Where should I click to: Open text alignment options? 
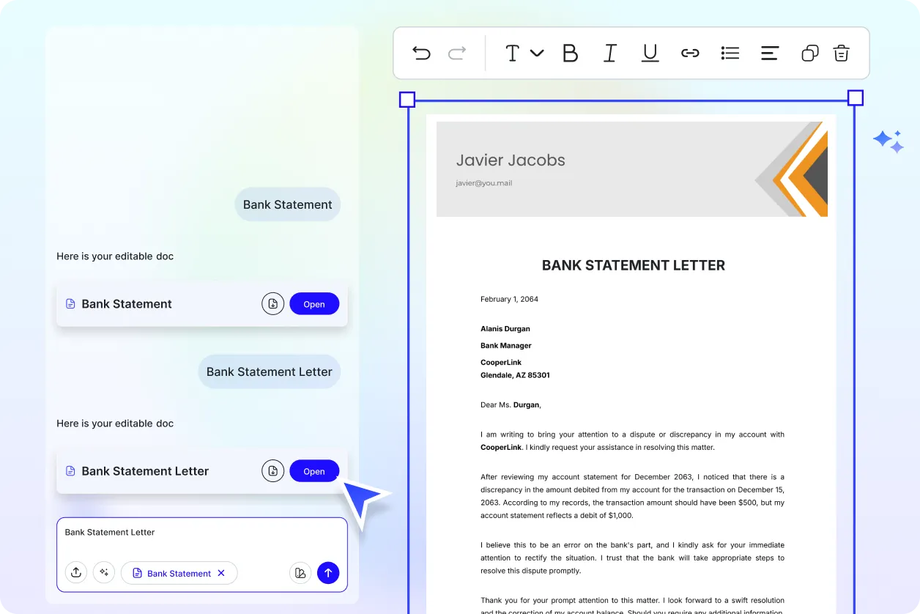click(769, 53)
